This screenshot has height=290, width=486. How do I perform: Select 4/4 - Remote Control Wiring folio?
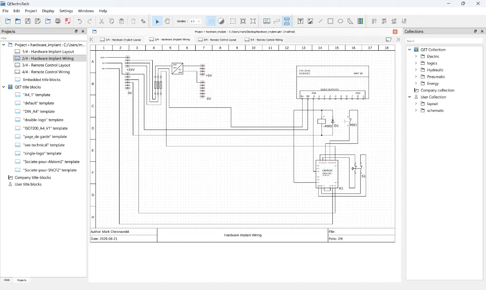pos(46,72)
